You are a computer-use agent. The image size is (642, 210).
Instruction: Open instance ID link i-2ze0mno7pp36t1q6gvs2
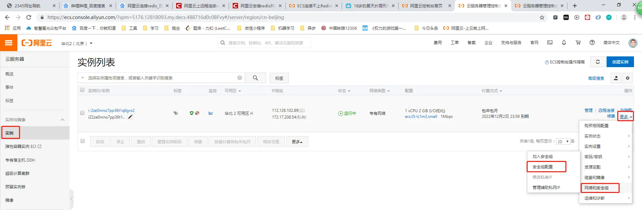coord(111,110)
